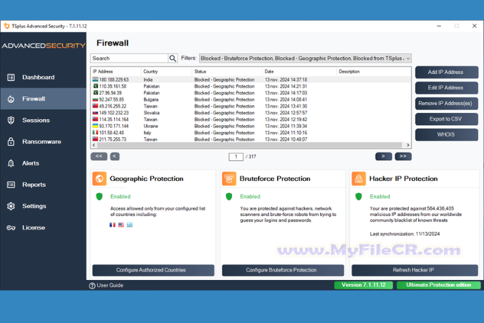The width and height of the screenshot is (484, 323).
Task: Export the list with Export to CSV
Action: 446,119
